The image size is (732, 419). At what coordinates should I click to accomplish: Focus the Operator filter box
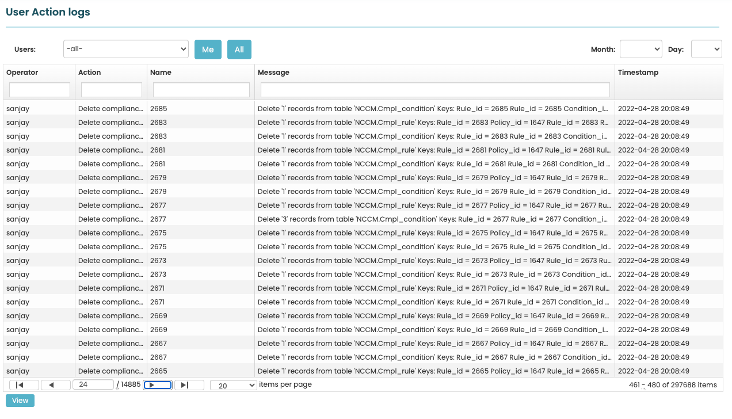click(39, 89)
